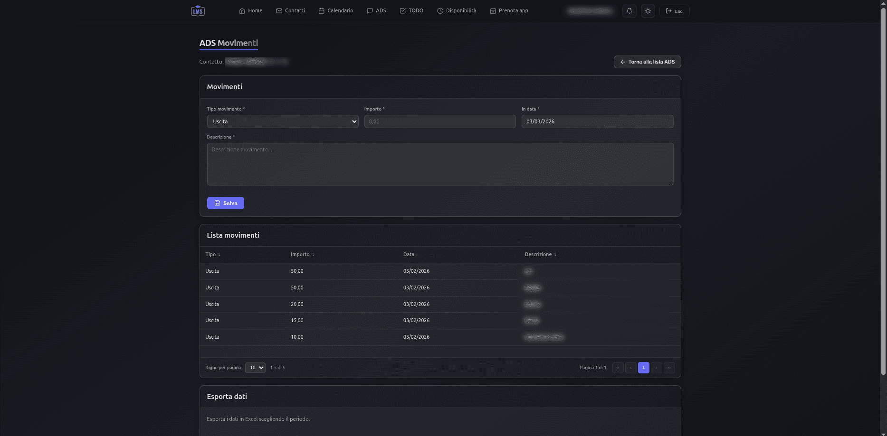Open the Home menu item
The width and height of the screenshot is (887, 436).
tap(250, 11)
